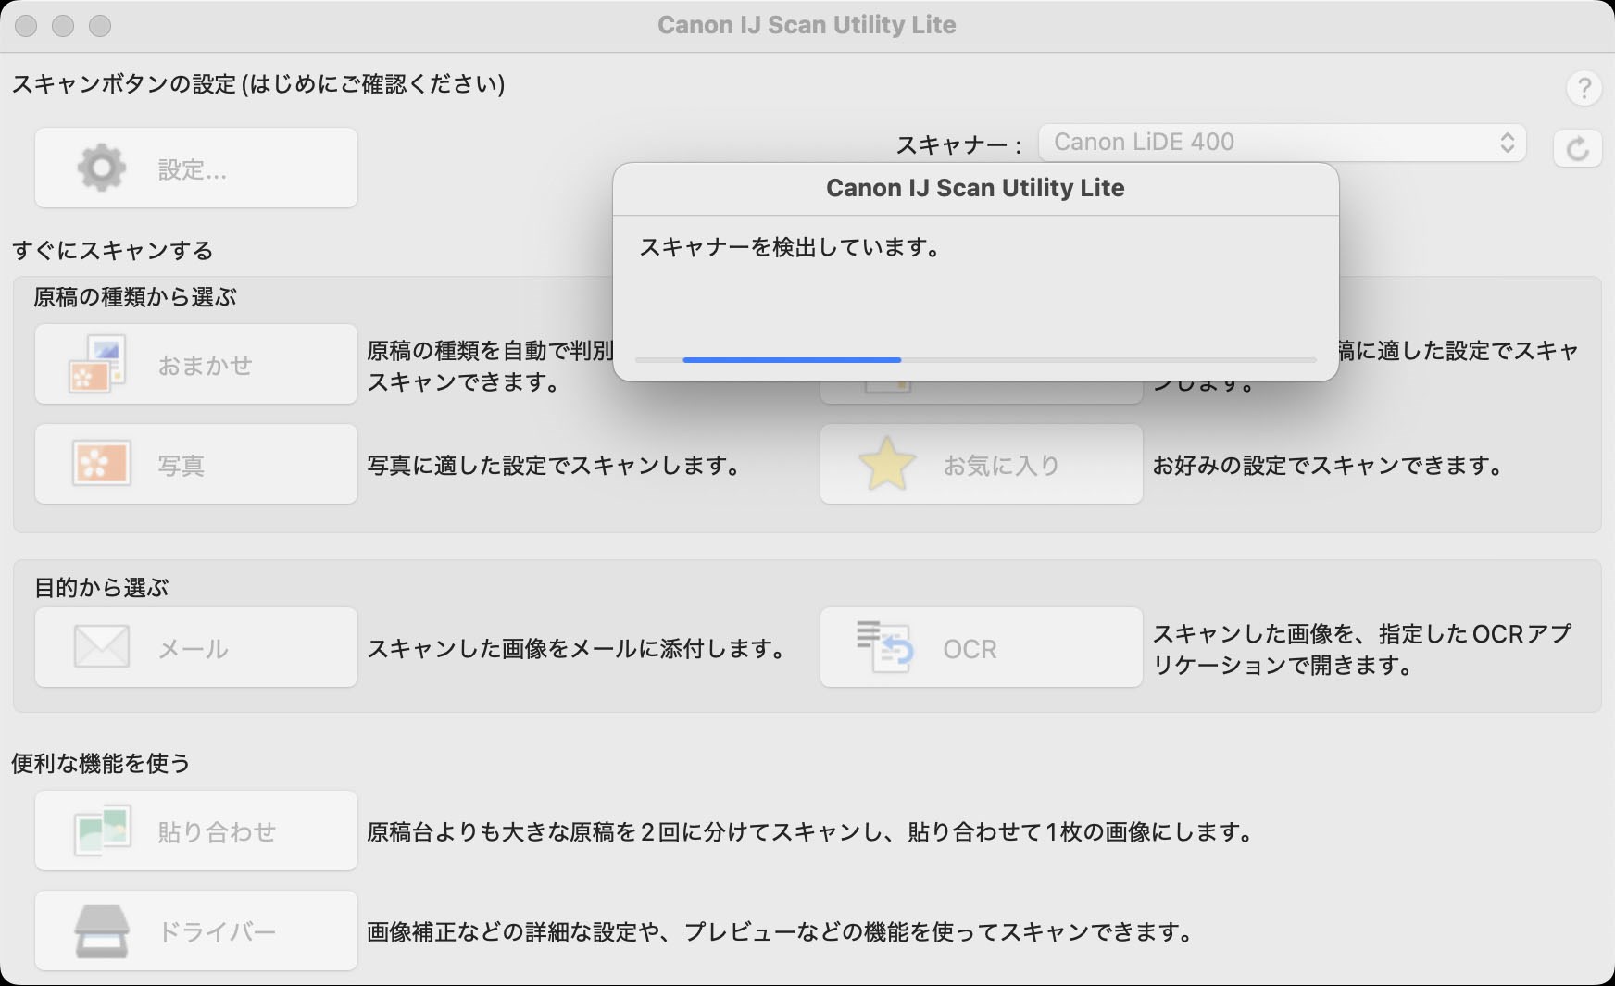Expand scanner choices via the chevron arrows
Image resolution: width=1615 pixels, height=986 pixels.
coord(1509,143)
